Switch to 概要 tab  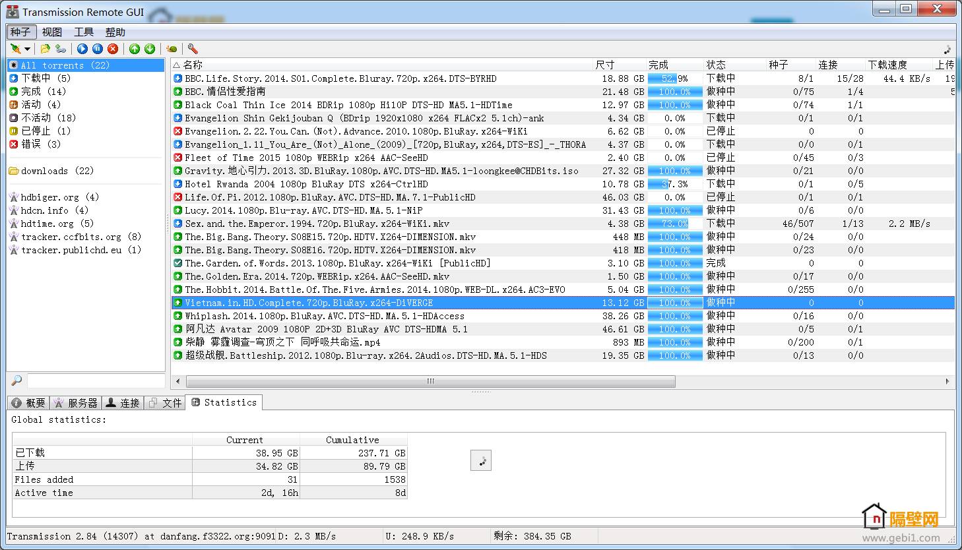point(28,403)
